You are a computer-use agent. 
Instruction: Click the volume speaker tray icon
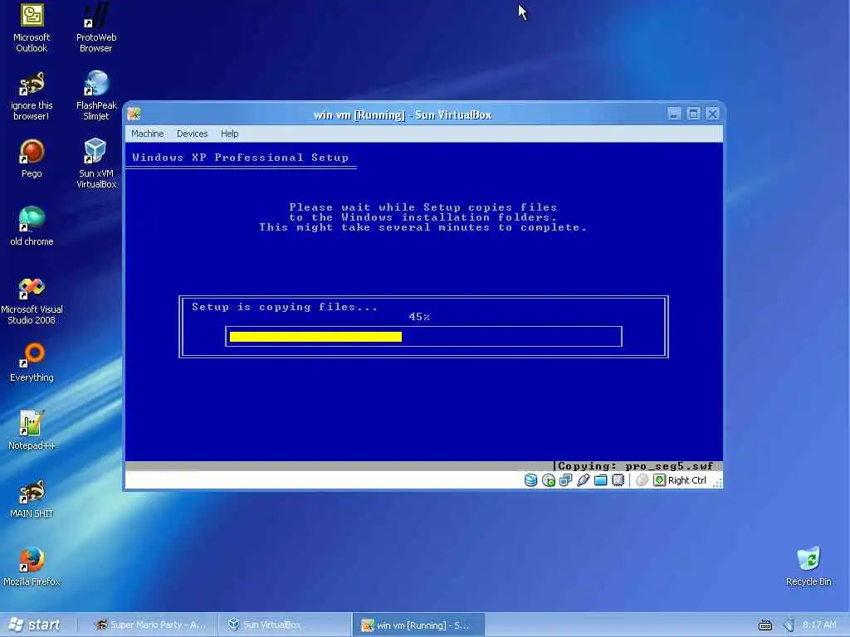tap(789, 625)
